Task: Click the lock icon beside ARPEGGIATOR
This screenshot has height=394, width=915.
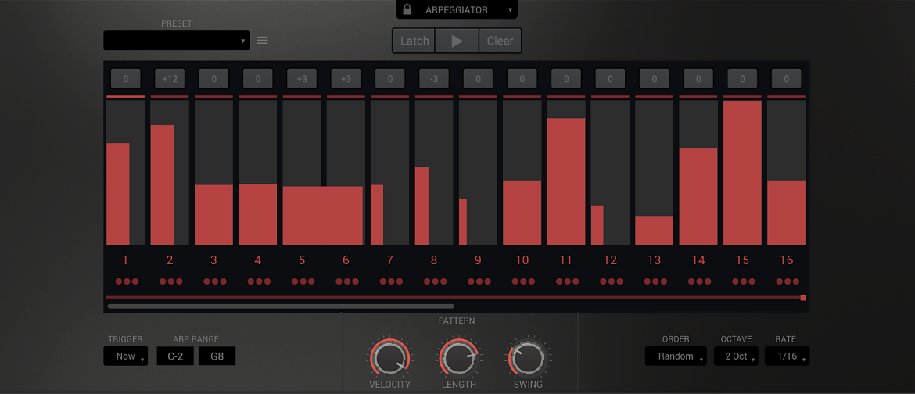Action: (407, 9)
